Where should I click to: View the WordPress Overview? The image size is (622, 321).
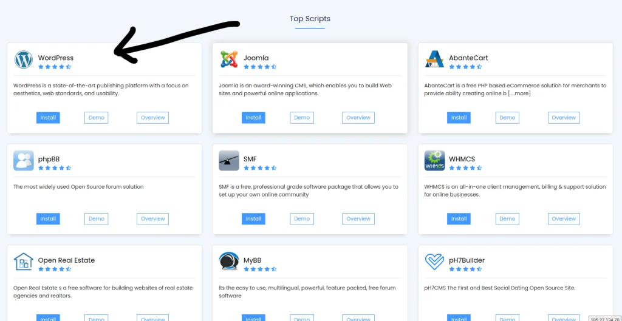coord(152,118)
